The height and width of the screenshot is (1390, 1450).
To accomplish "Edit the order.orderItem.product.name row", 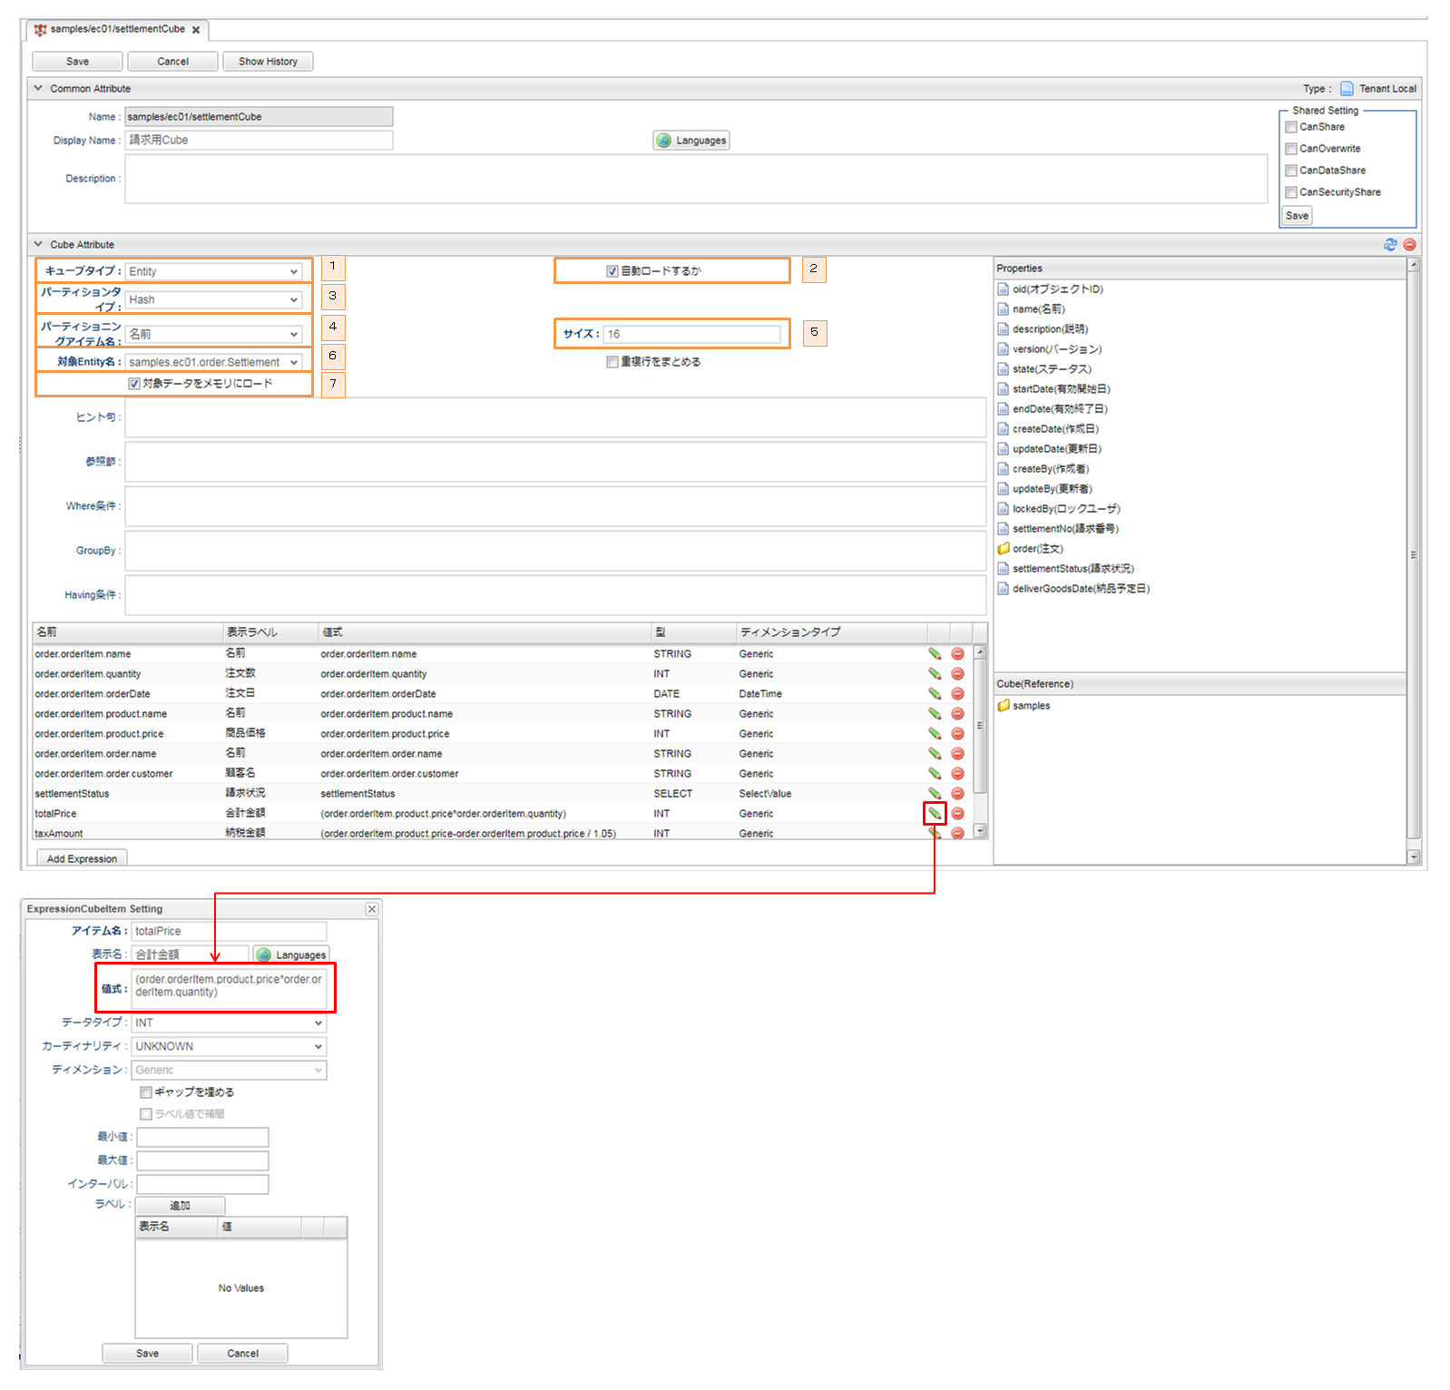I will point(934,713).
